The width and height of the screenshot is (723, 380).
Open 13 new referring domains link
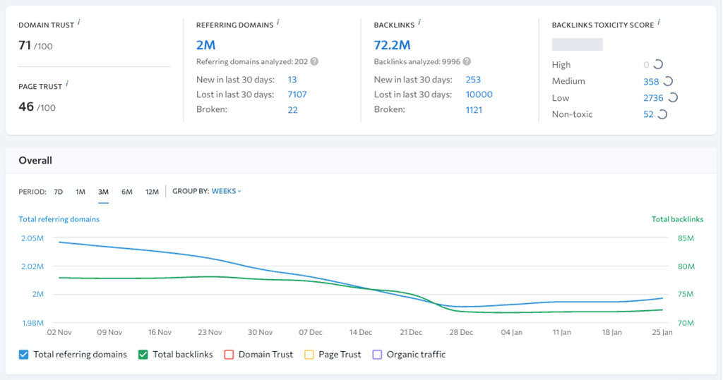pyautogui.click(x=292, y=80)
